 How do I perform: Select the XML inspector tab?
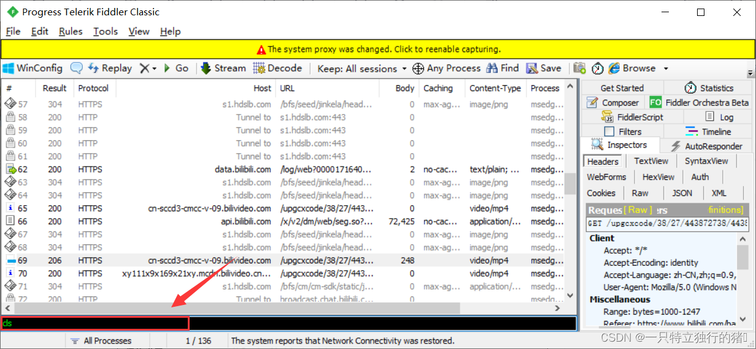pyautogui.click(x=719, y=193)
